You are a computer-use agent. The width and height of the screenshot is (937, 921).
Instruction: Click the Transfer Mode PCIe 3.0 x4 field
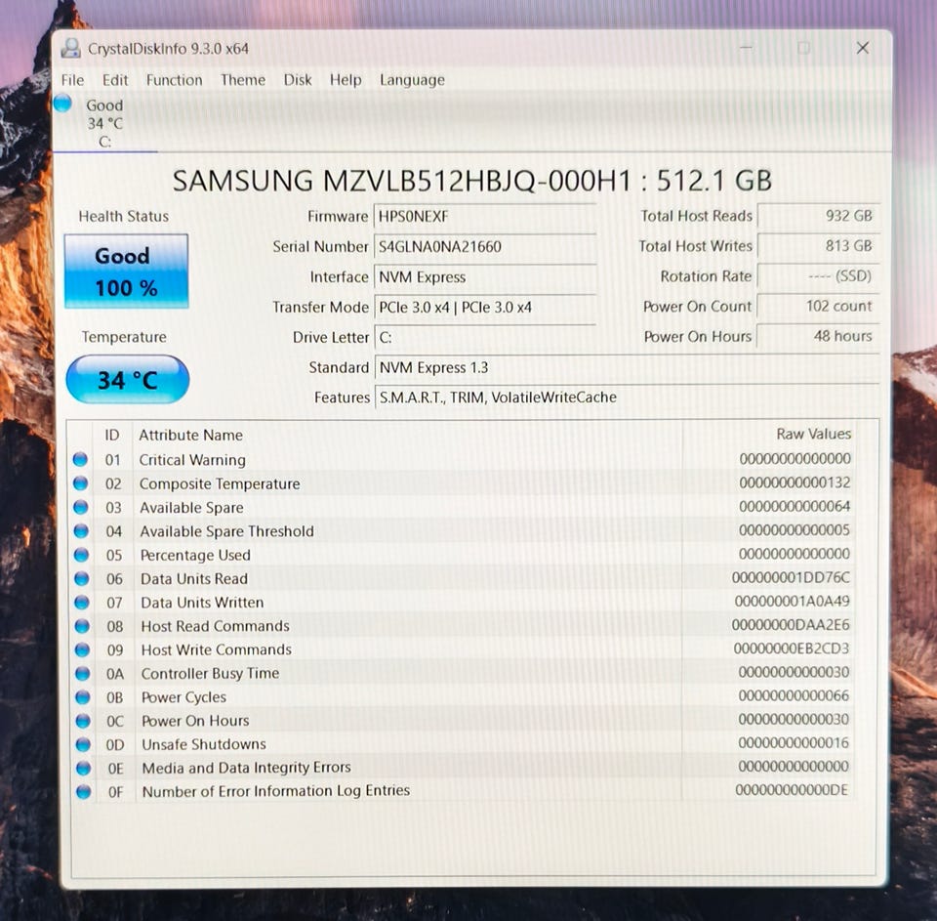485,308
